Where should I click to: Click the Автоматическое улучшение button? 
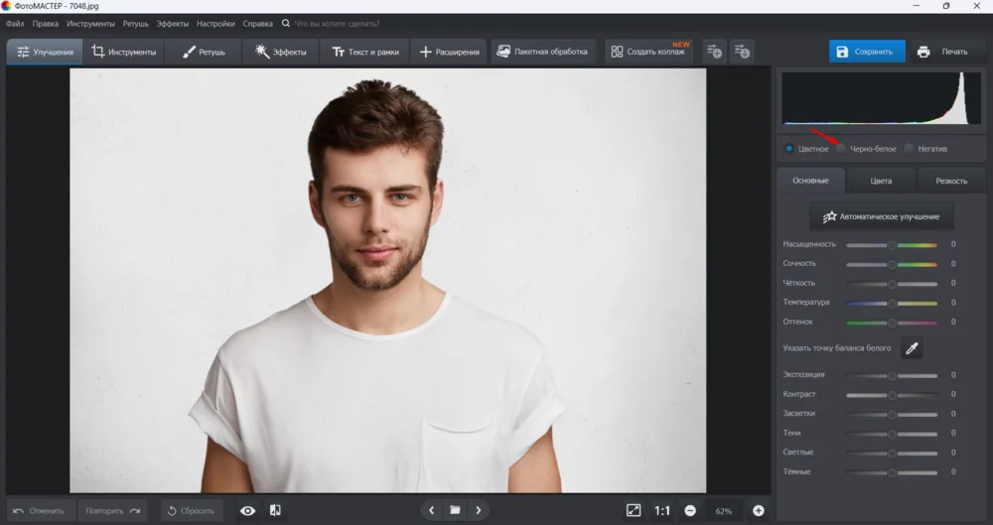[881, 215]
